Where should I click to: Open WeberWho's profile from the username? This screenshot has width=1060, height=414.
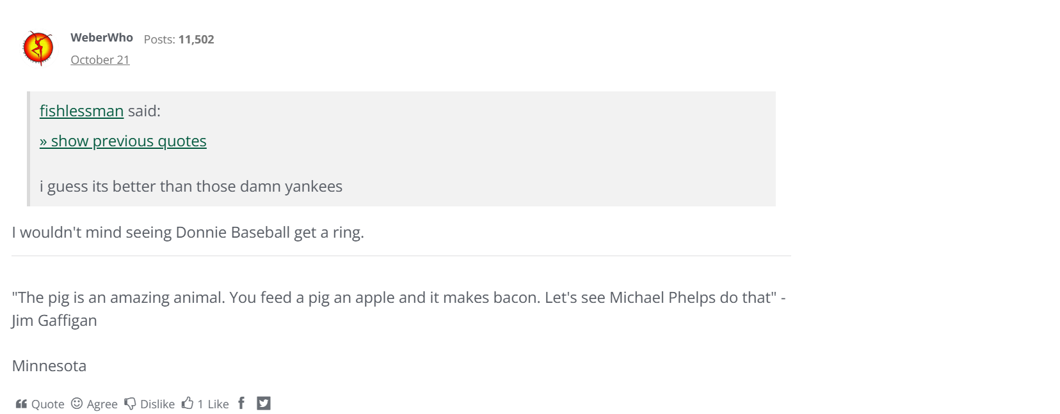point(102,38)
